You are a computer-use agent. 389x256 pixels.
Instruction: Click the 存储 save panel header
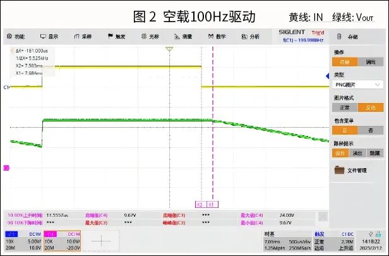click(348, 37)
